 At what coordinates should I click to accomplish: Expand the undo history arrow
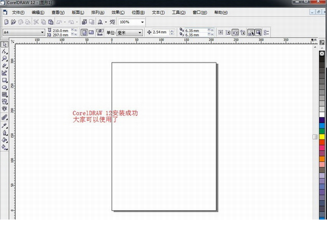65,22
